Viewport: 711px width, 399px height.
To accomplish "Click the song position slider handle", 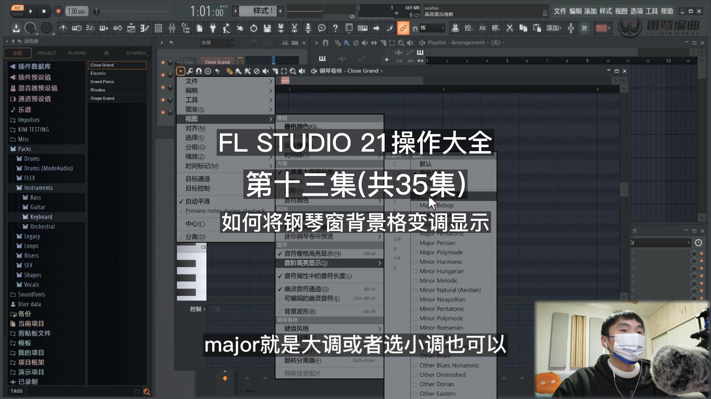I will click(96, 11).
